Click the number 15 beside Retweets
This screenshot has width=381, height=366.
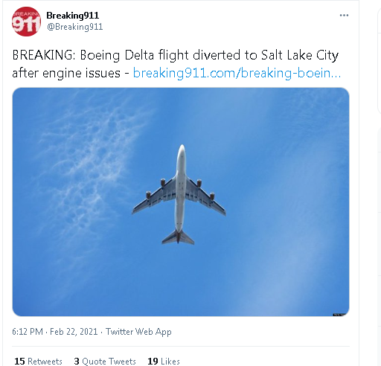[x=19, y=361]
